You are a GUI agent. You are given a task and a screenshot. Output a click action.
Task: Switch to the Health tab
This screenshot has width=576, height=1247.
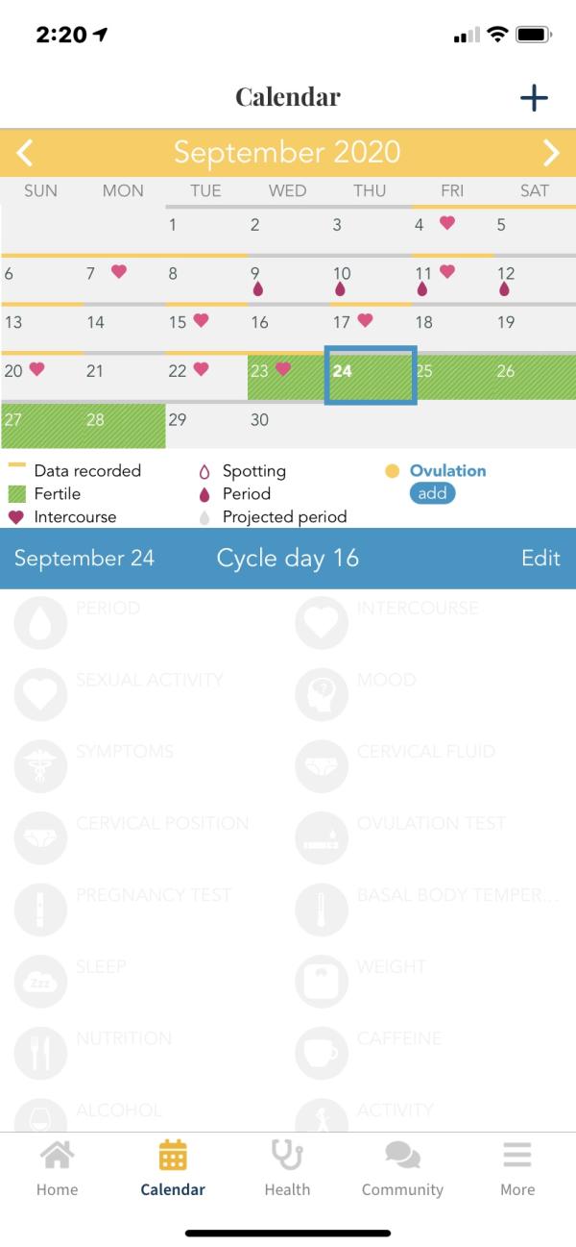pyautogui.click(x=287, y=1168)
